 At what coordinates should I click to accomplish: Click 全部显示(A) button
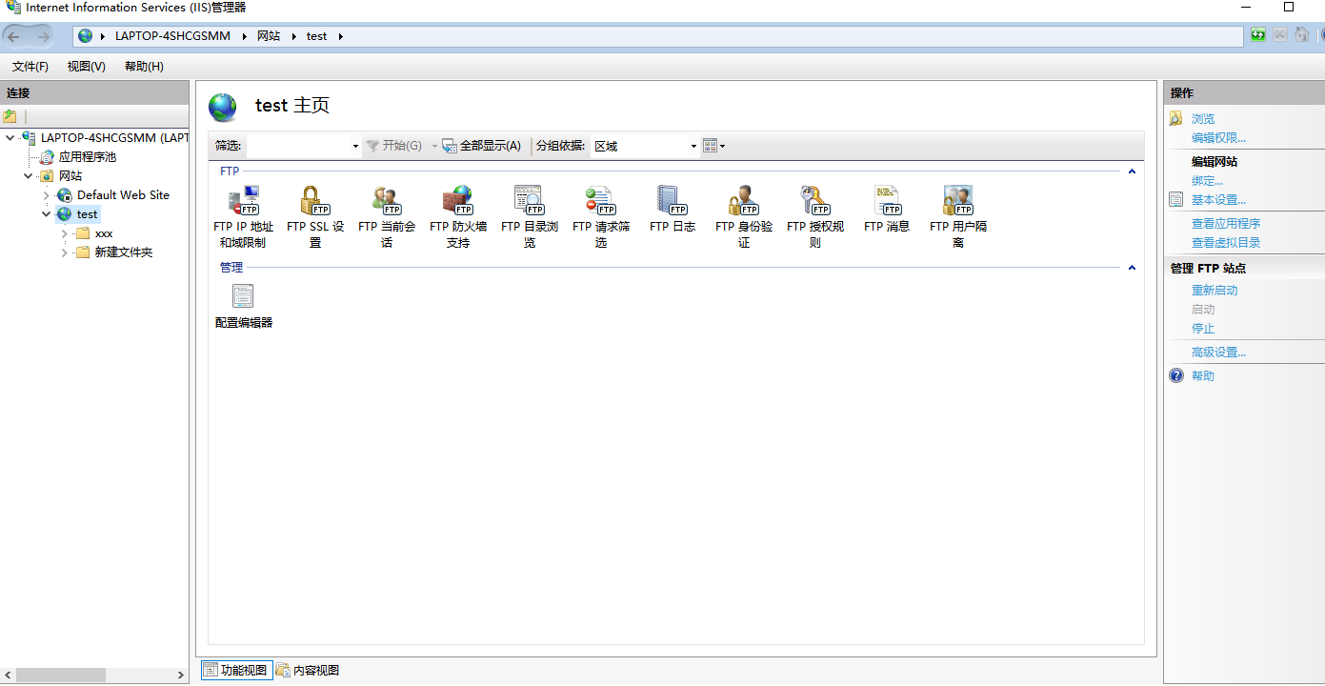tap(482, 146)
